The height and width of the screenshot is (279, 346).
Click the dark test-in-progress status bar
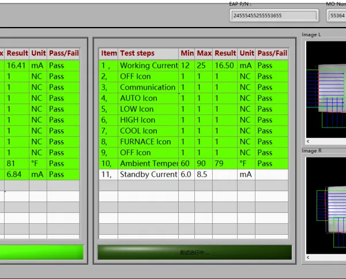(x=195, y=253)
